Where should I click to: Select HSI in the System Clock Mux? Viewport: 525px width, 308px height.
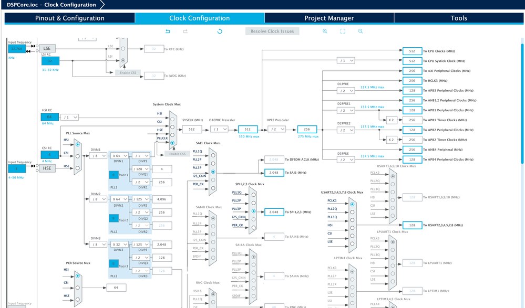[172, 119]
